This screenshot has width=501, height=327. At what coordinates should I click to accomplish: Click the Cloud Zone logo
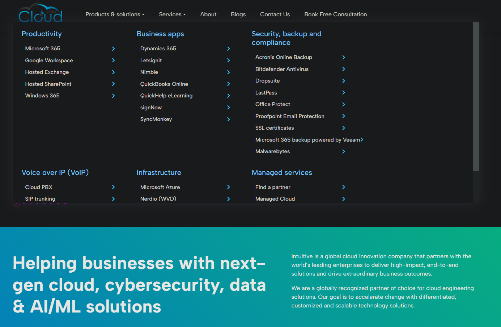pos(40,13)
